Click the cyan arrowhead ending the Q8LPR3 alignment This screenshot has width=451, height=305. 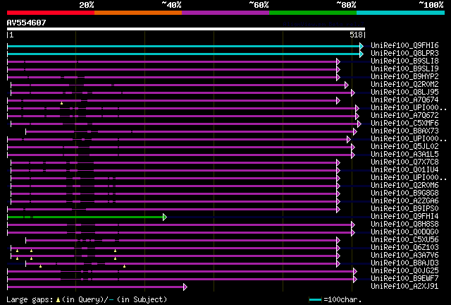point(362,54)
